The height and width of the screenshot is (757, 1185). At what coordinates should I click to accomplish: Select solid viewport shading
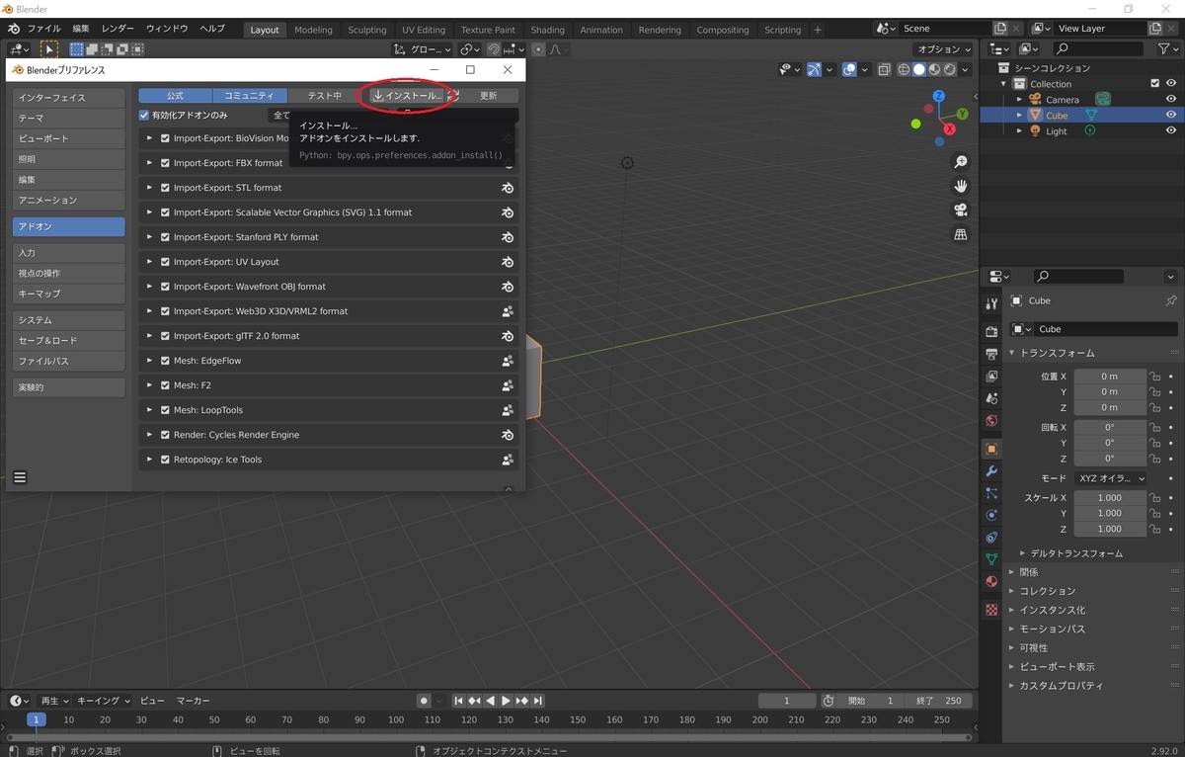(x=918, y=69)
